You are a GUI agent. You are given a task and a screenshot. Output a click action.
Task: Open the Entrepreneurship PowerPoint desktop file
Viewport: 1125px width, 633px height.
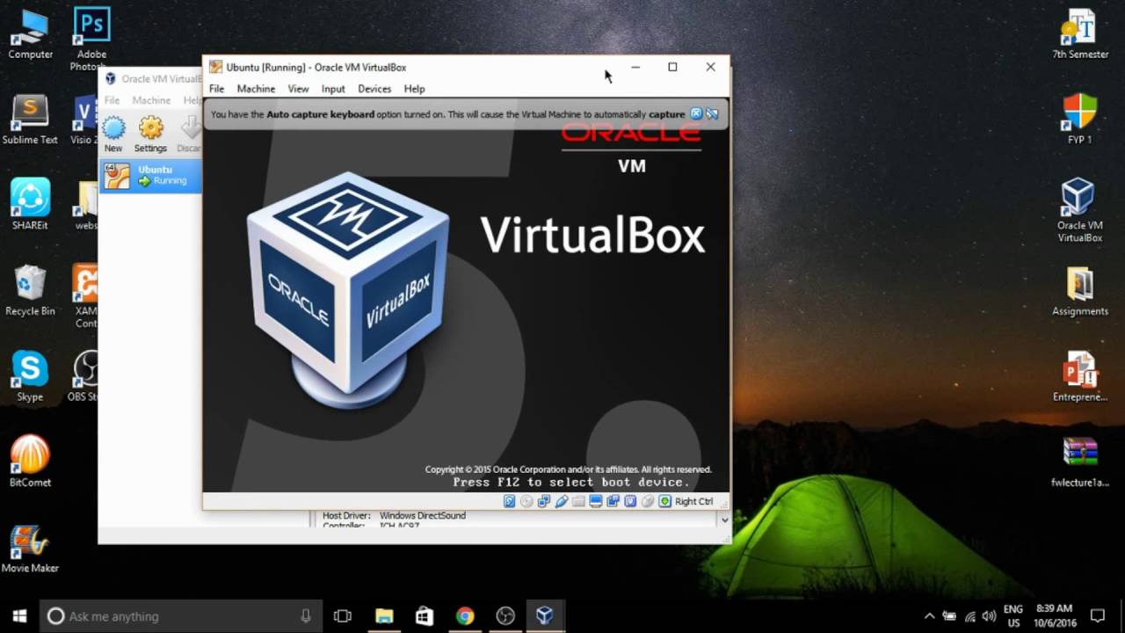coord(1080,376)
